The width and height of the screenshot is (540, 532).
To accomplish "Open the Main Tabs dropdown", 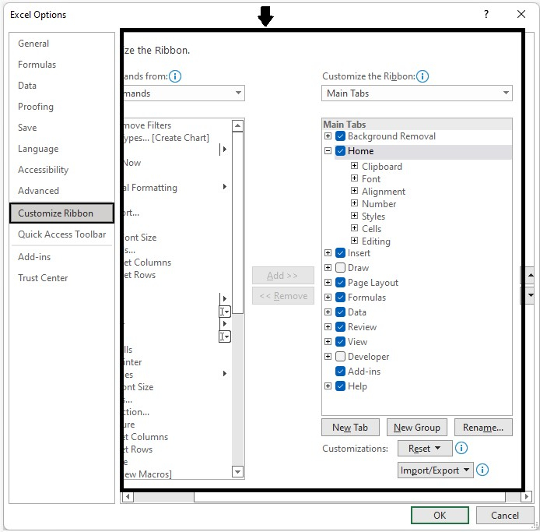I will (x=417, y=93).
